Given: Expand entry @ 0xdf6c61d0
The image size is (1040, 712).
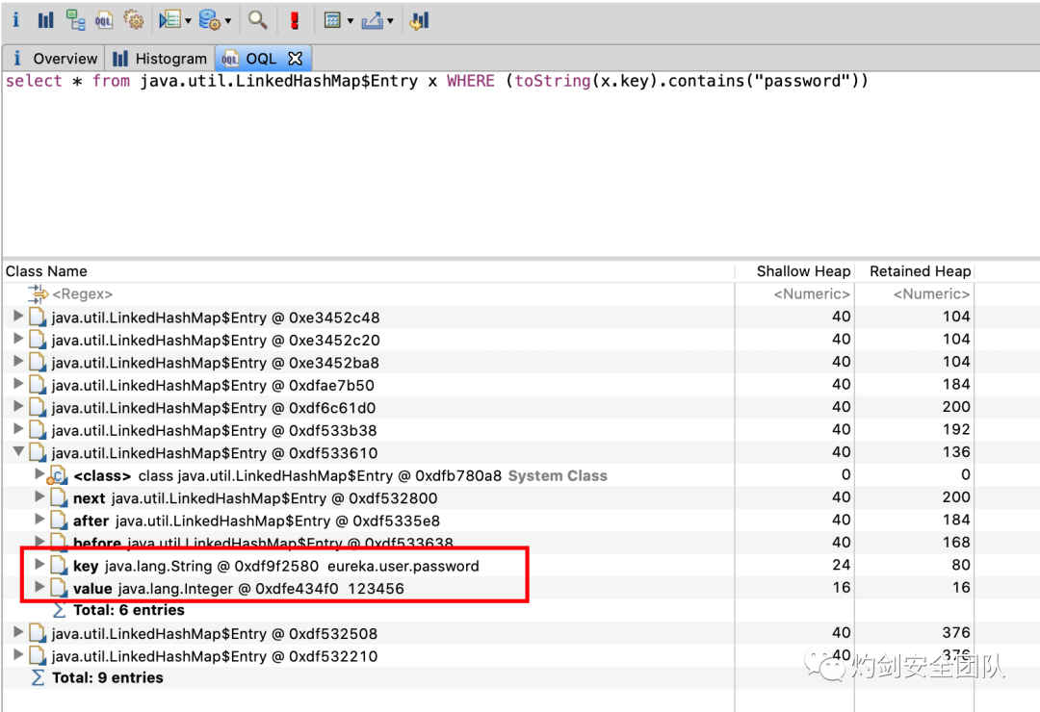Looking at the screenshot, I should point(18,406).
